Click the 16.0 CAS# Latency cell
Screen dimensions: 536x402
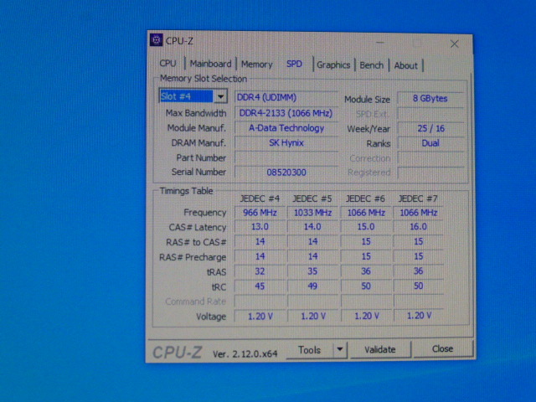(x=419, y=227)
